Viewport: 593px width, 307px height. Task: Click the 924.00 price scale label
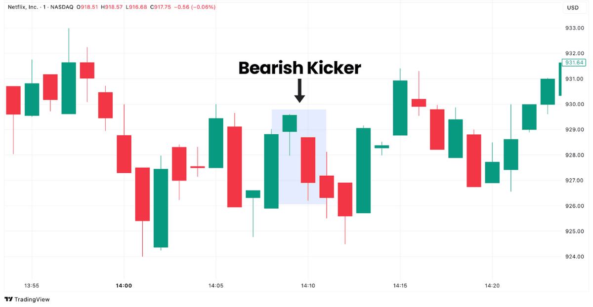click(x=575, y=257)
